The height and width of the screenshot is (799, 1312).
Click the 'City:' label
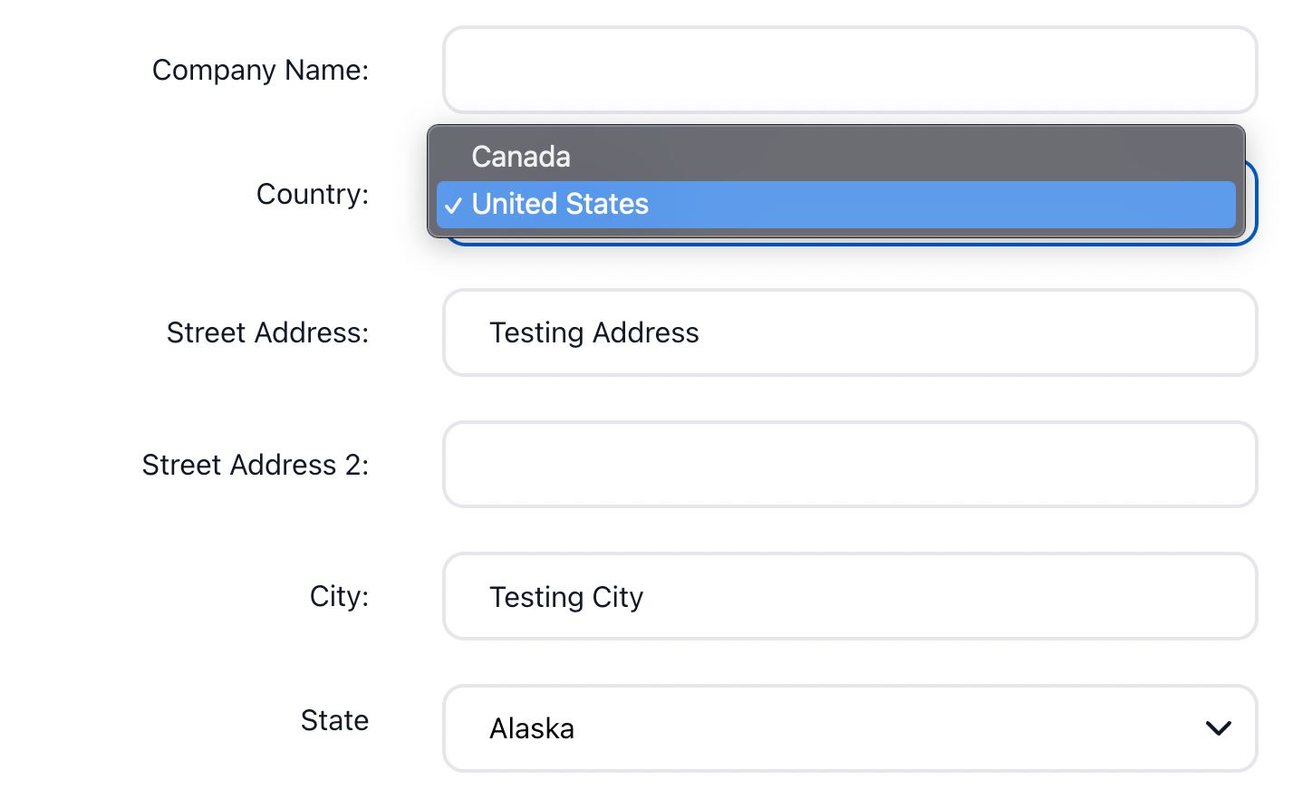coord(339,596)
